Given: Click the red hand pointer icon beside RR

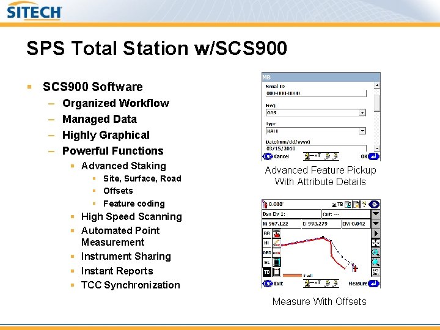Looking at the screenshot, I should [277, 233].
